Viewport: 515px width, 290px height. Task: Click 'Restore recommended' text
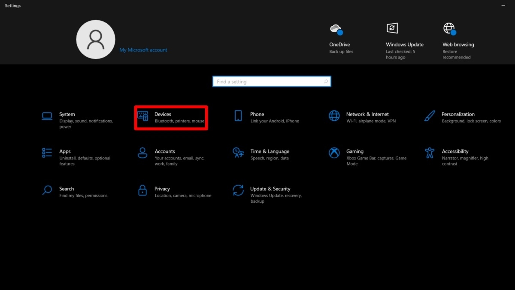pos(457,55)
